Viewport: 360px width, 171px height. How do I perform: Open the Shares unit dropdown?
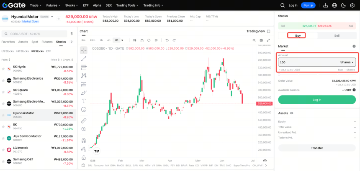tap(347, 62)
